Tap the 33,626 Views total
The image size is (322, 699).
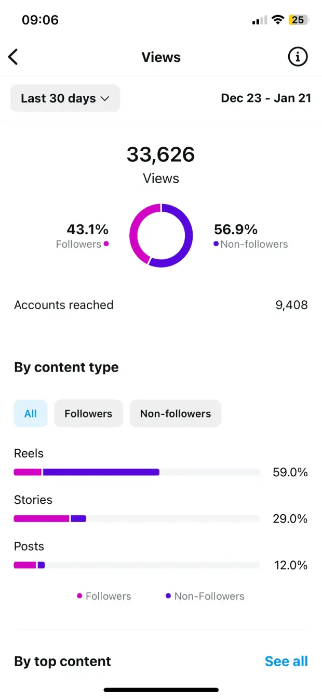(161, 155)
